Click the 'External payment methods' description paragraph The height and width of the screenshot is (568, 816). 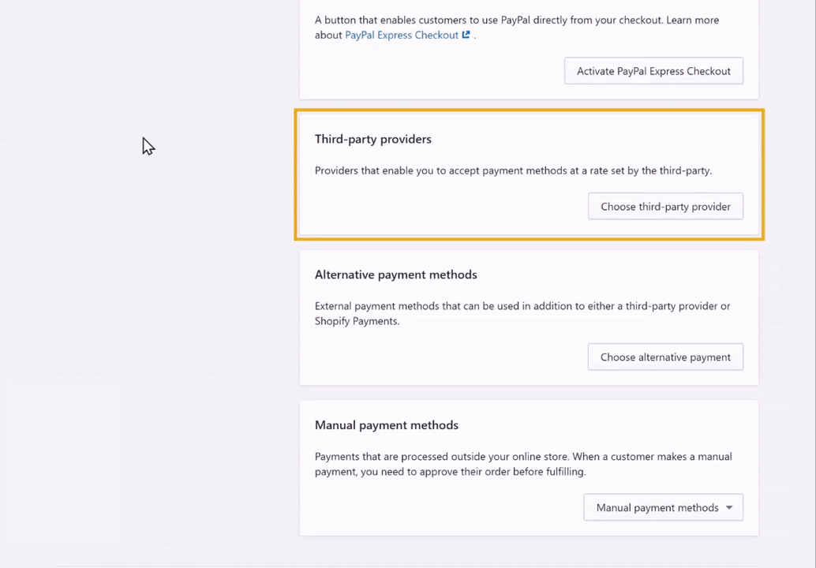pos(522,313)
